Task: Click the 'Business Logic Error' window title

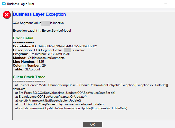Action: [x=21, y=4]
